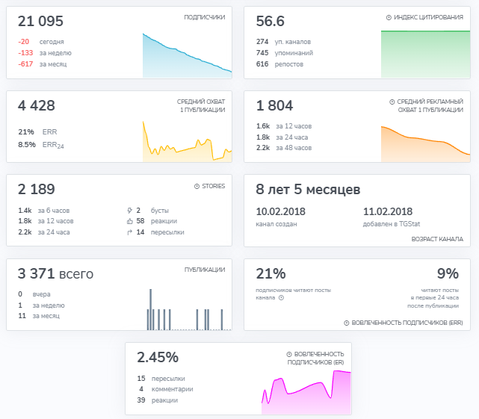Click info icon beside ВОВЛЕЧЕННОСТЬ ПОДПИСЧИКОВ (ERR)
This screenshot has width=479, height=419.
[x=347, y=323]
